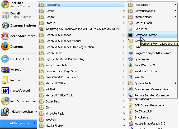
Task: Expand the Accessories submenu arrow
Action: [x=124, y=5]
